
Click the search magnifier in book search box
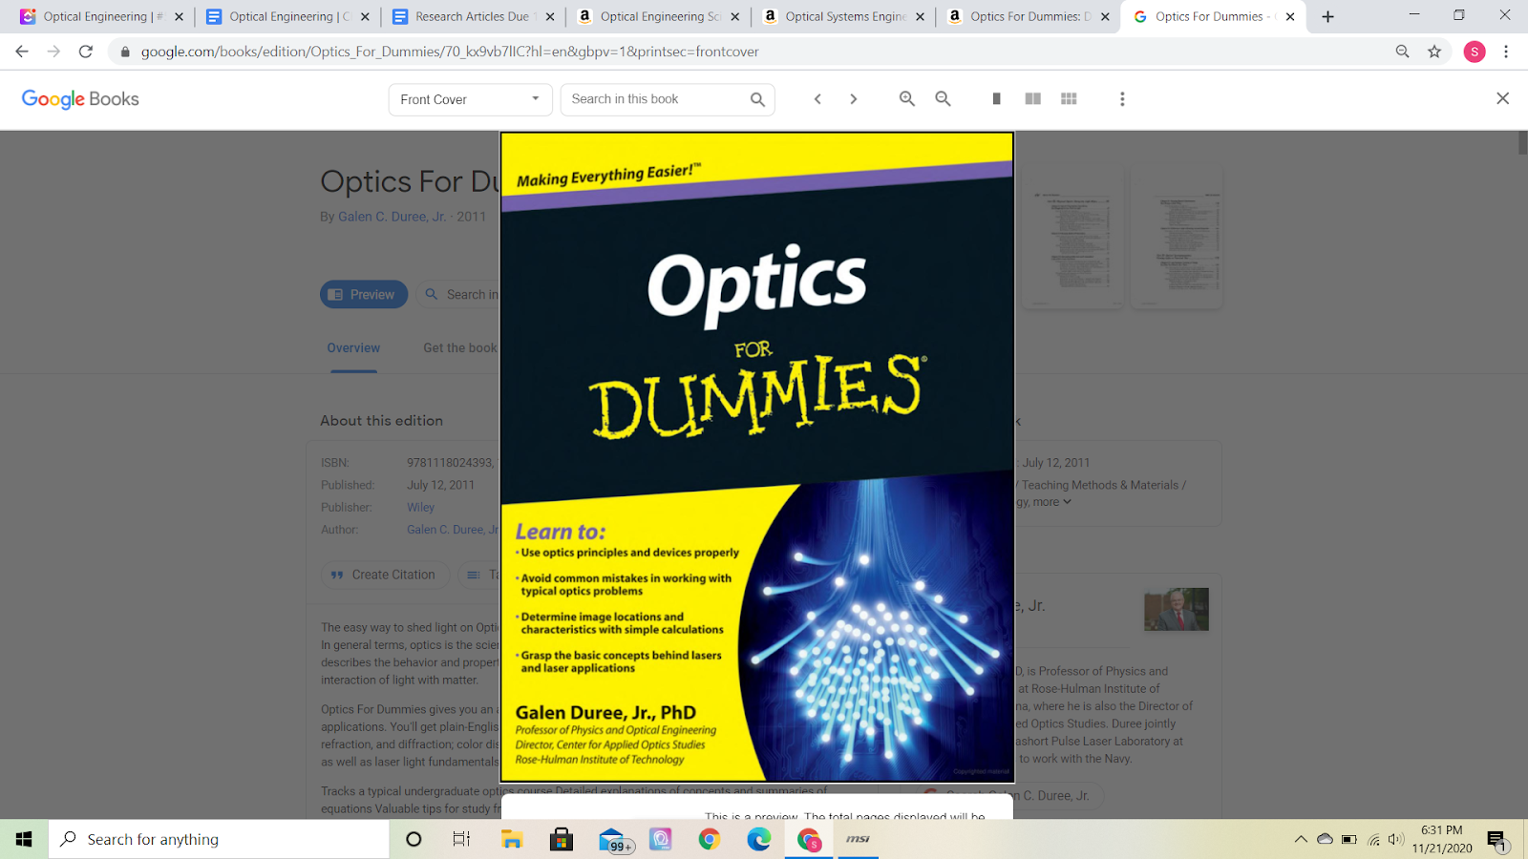pyautogui.click(x=757, y=99)
